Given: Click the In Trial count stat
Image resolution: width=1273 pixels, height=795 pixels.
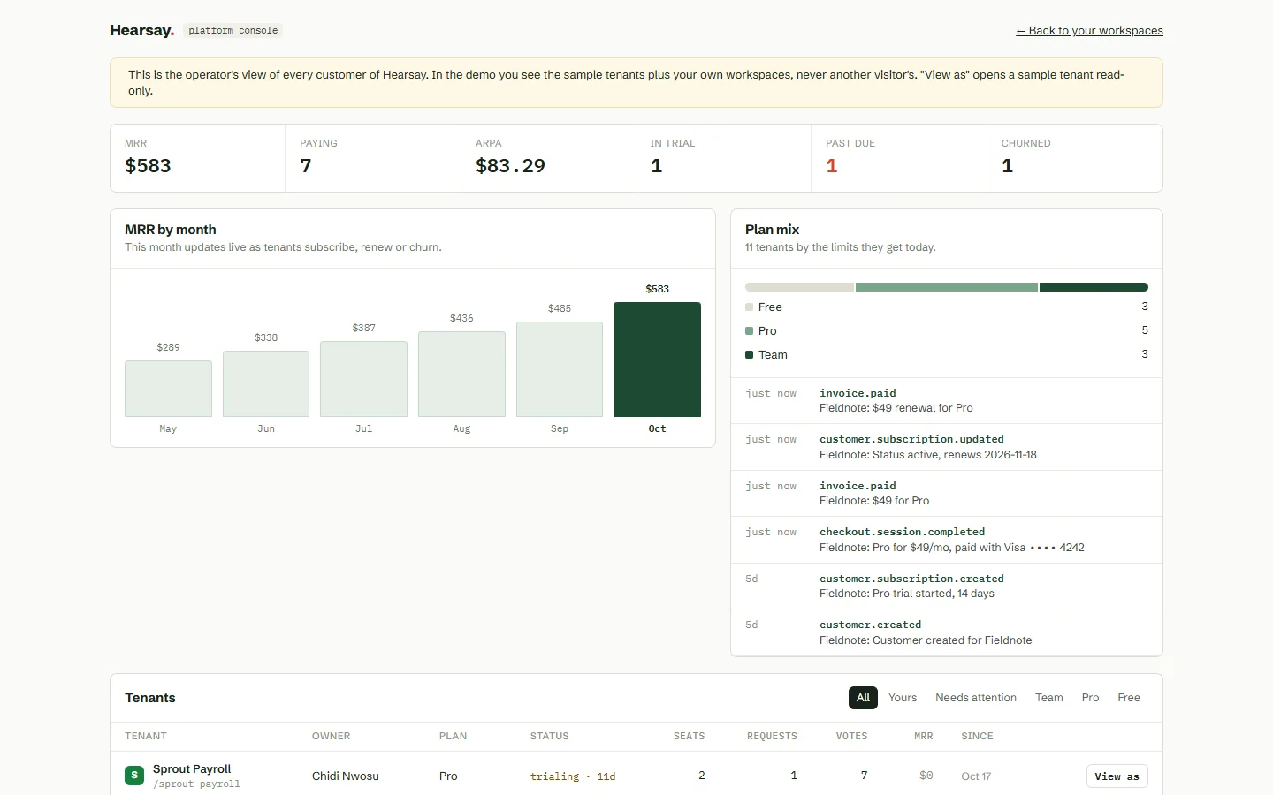Looking at the screenshot, I should (x=723, y=158).
